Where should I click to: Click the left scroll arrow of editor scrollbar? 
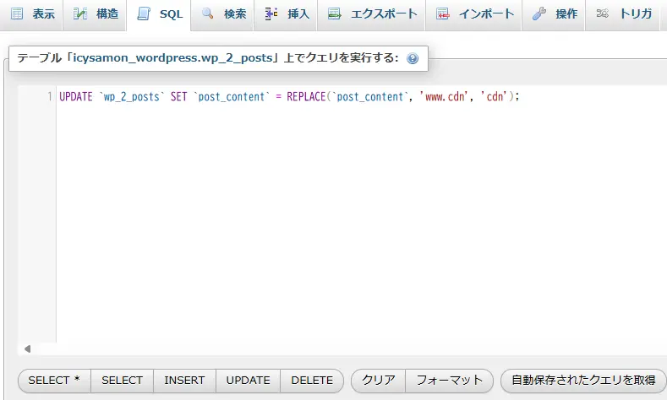[27, 349]
